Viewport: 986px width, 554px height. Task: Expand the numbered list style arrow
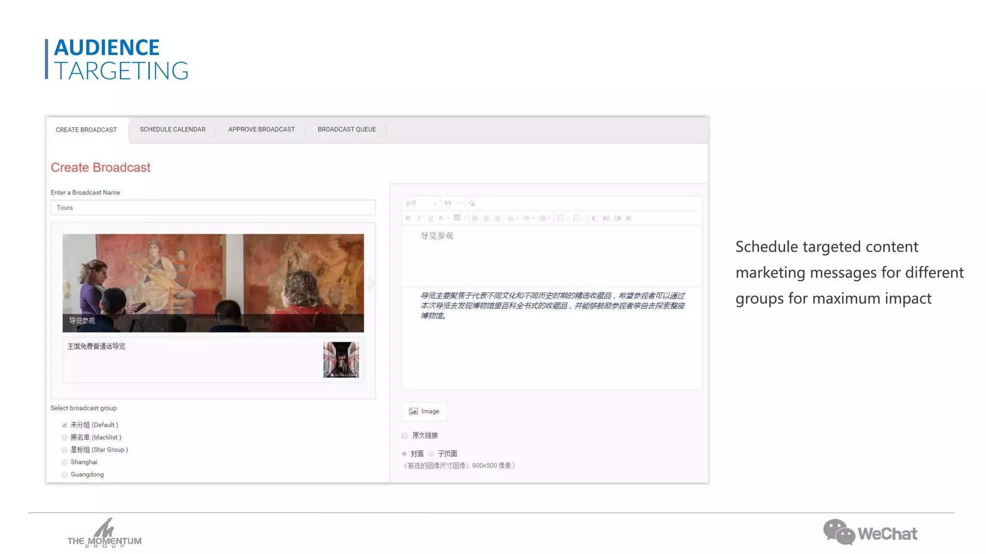tap(568, 218)
